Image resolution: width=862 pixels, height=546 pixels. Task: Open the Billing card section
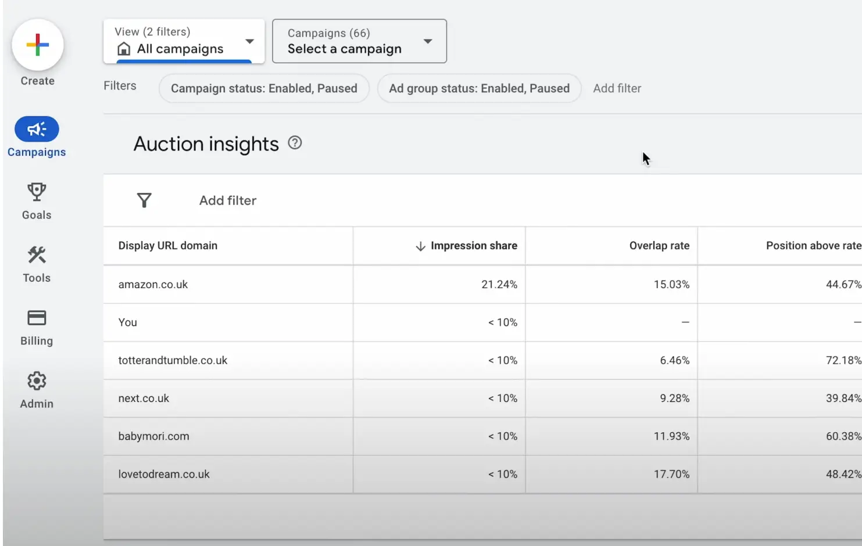coord(37,328)
